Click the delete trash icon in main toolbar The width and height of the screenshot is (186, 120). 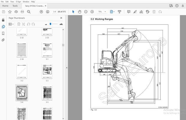pyautogui.click(x=154, y=12)
